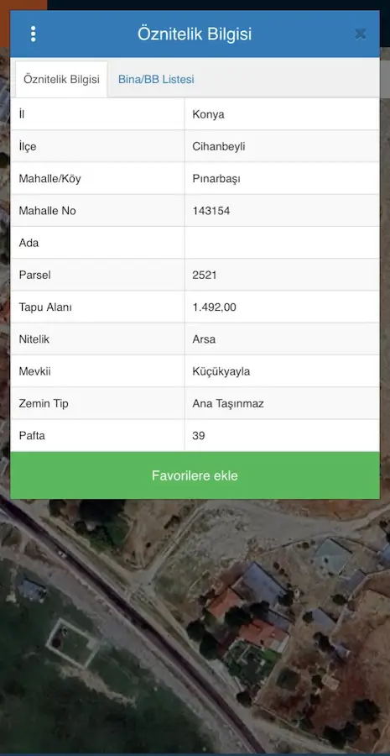
Task: Close the Öznitelik Bilgisi dialog
Action: (x=360, y=34)
